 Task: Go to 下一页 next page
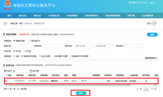pos(154,89)
